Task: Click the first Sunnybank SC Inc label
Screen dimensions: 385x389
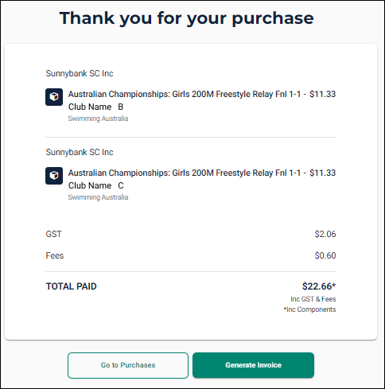Action: click(x=80, y=73)
